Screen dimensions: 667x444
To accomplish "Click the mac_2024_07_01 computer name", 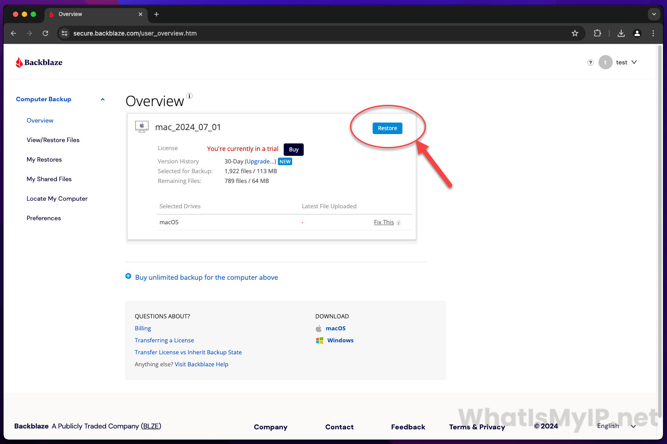I will point(188,127).
